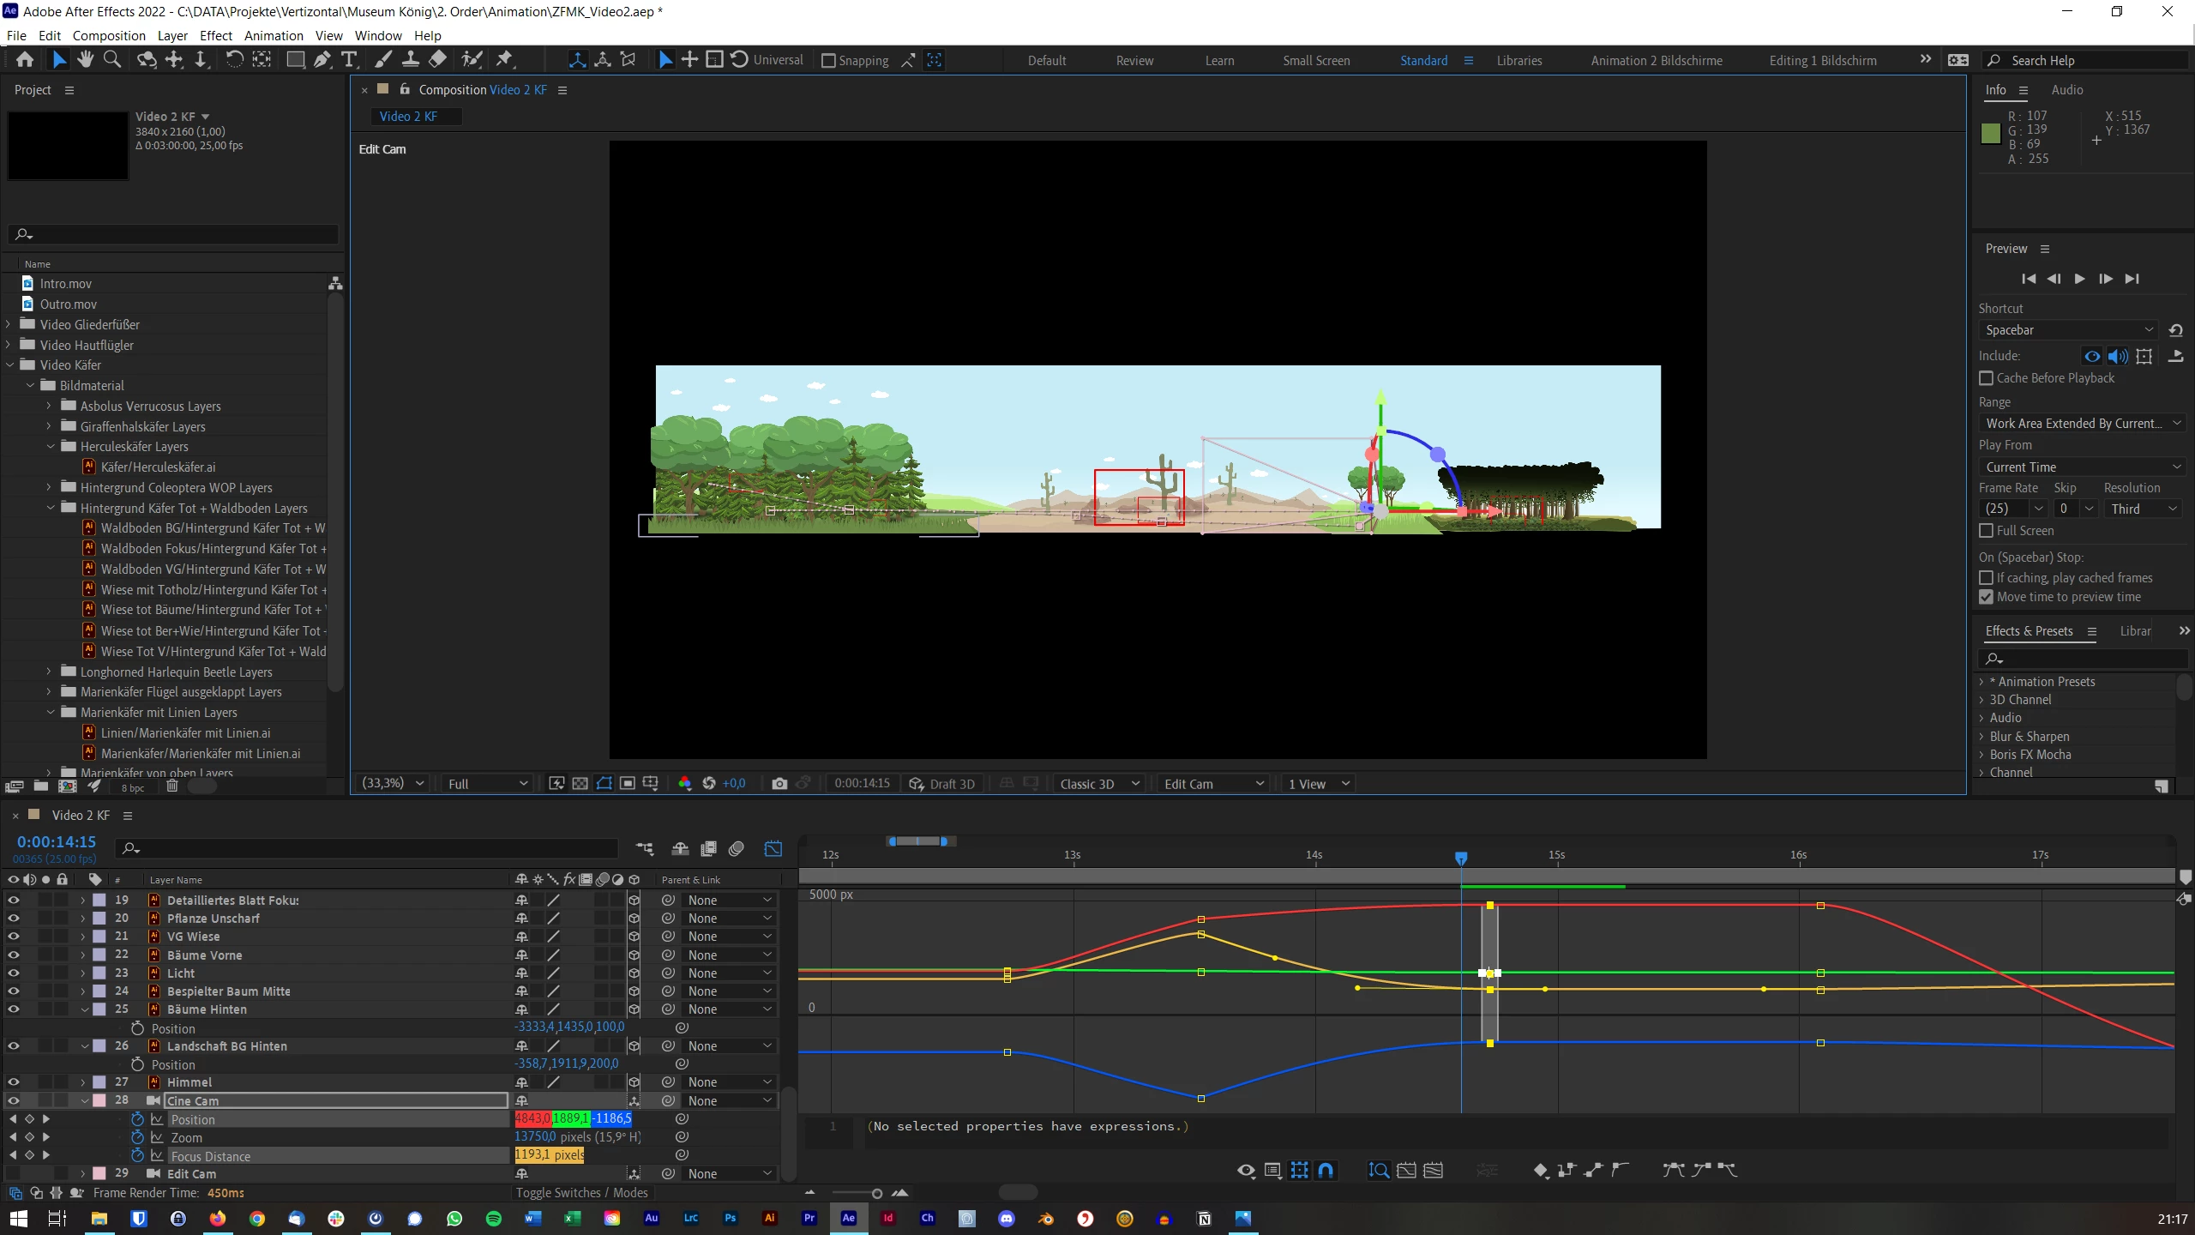Click the Puppet Pin tool
Viewport: 2195px width, 1235px height.
(x=504, y=60)
